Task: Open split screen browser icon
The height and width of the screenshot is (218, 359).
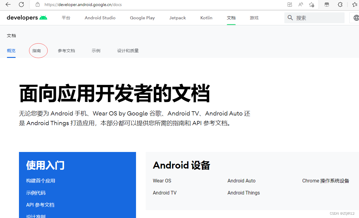Action: tap(327, 5)
